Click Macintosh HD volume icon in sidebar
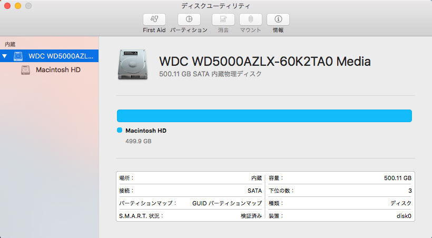 (x=26, y=70)
